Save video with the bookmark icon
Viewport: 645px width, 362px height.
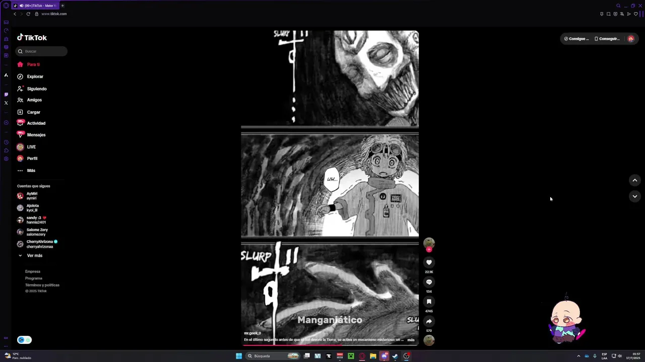click(x=429, y=302)
